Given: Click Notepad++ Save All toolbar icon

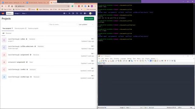Looking at the screenshot, I should pyautogui.click(x=106, y=61).
